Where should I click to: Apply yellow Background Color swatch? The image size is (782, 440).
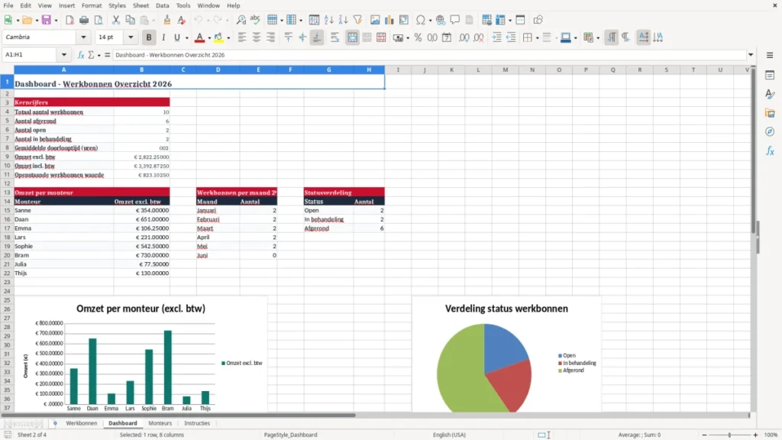pyautogui.click(x=218, y=37)
